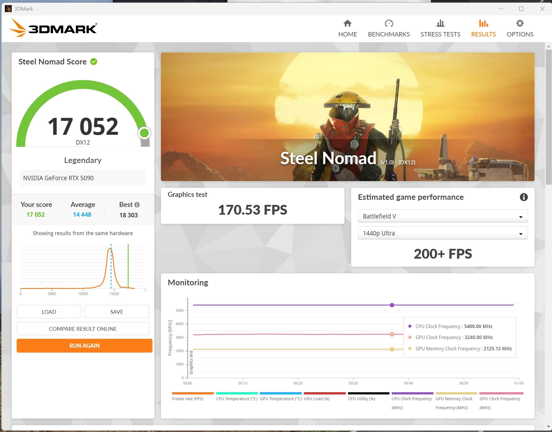The height and width of the screenshot is (432, 552).
Task: Click the NVIDIA GeForce RTX 5090 field
Action: [83, 178]
